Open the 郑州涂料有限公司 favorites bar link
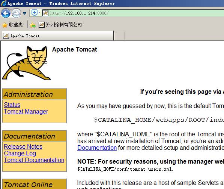 pos(60,25)
